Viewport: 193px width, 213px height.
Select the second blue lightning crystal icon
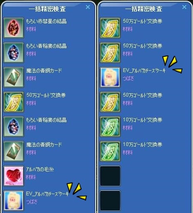tap(14, 127)
